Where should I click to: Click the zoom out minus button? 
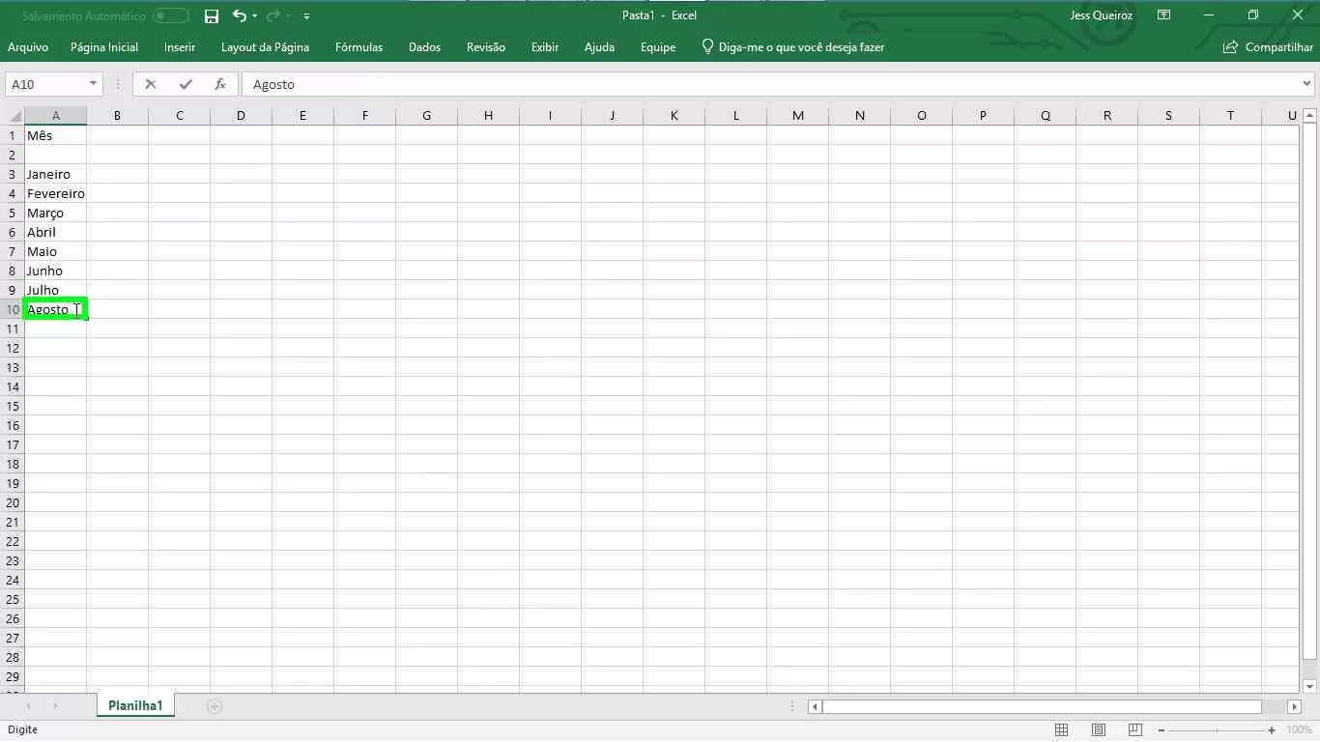(x=1162, y=730)
